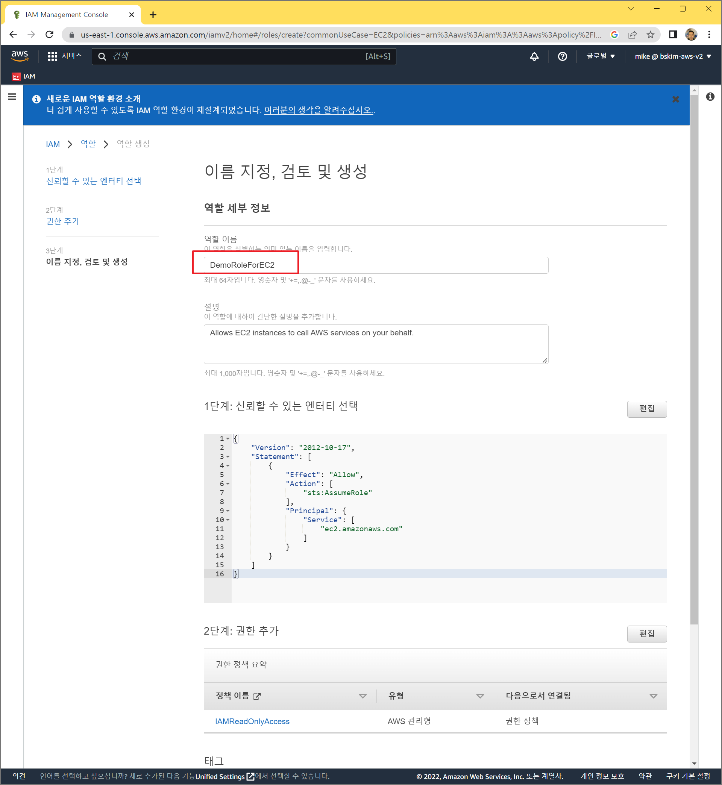Open 개인 정보 보호 footer link

coord(602,776)
